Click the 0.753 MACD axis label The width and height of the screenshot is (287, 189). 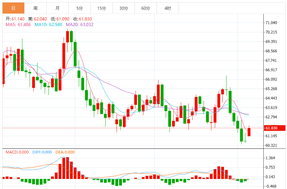[270, 167]
